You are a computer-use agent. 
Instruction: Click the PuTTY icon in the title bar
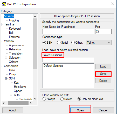click(4, 4)
